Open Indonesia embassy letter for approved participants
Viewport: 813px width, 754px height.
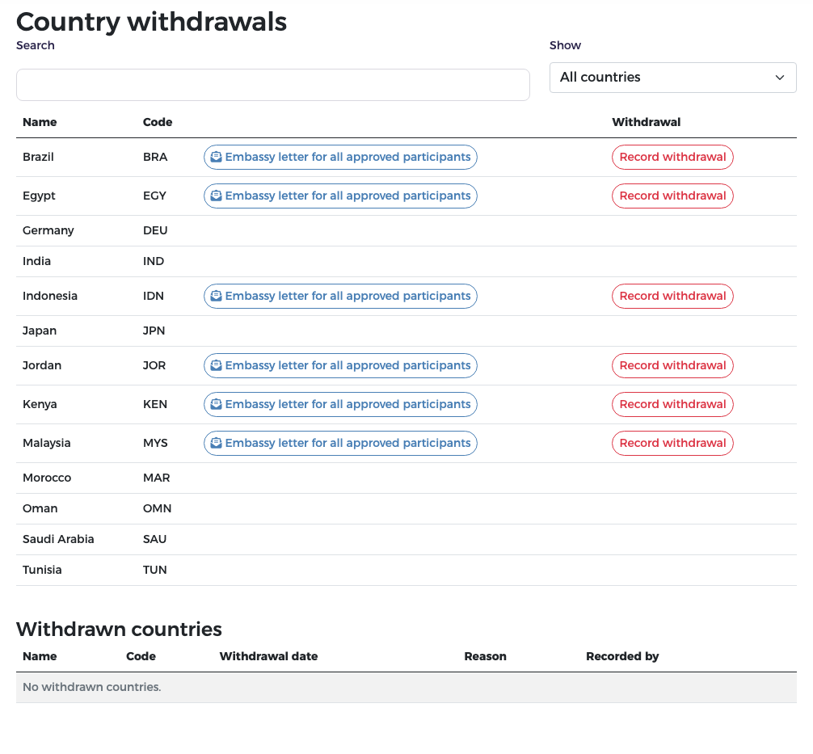pyautogui.click(x=340, y=296)
